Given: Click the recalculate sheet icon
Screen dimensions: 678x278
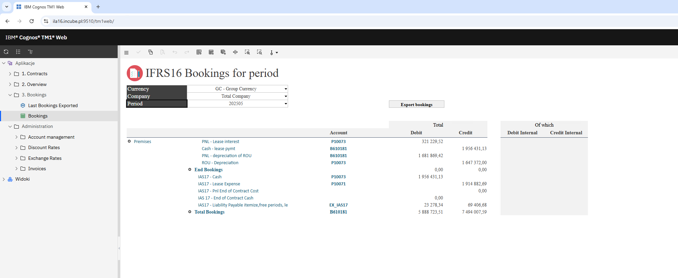Looking at the screenshot, I should (x=199, y=52).
